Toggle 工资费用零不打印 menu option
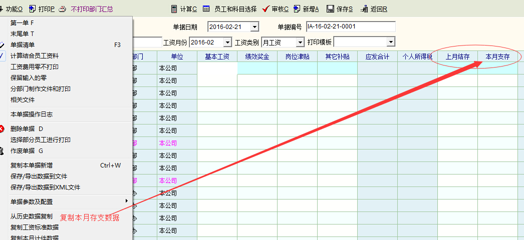This screenshot has width=524, height=240. coord(34,66)
